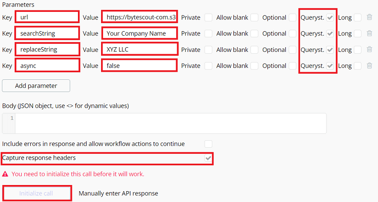Enable Private for the searchString parameter
Viewport: 378px width, 202px height.
click(x=208, y=34)
